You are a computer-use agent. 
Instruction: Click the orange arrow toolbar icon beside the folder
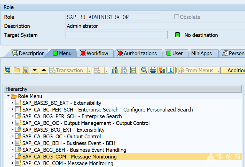(x=26, y=70)
